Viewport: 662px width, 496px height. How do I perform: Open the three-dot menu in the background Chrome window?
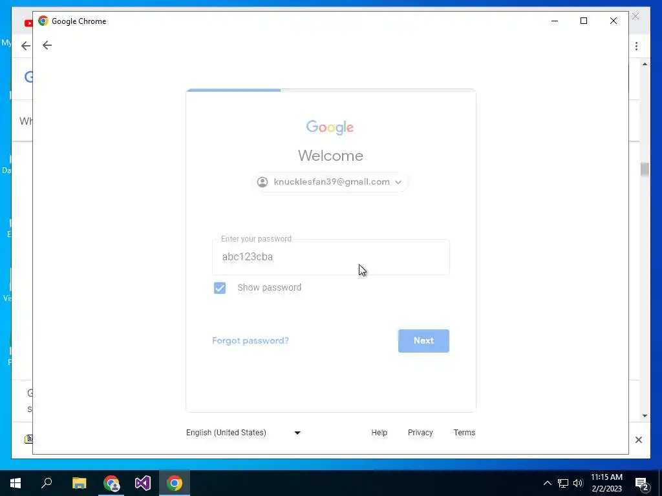point(636,46)
